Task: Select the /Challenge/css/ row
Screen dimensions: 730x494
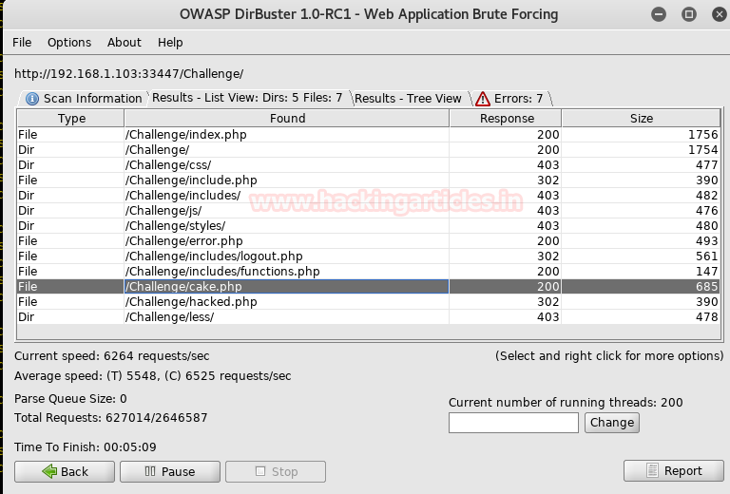Action: point(369,165)
